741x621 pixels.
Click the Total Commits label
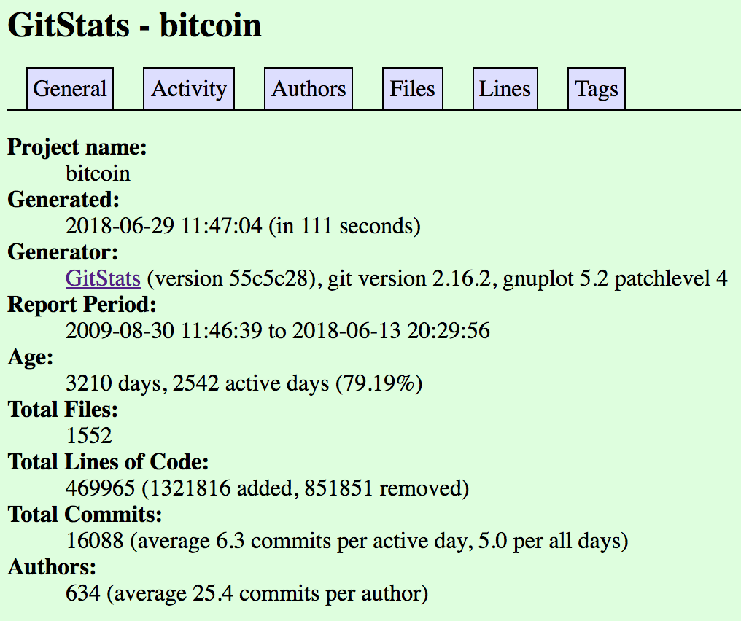pyautogui.click(x=85, y=515)
